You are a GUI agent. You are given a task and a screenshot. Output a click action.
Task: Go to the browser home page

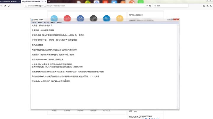(9, 6)
